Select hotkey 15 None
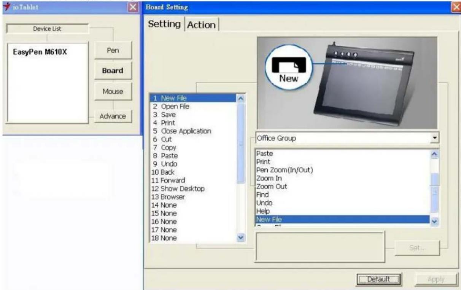Image resolution: width=461 pixels, height=290 pixels. tap(193, 214)
